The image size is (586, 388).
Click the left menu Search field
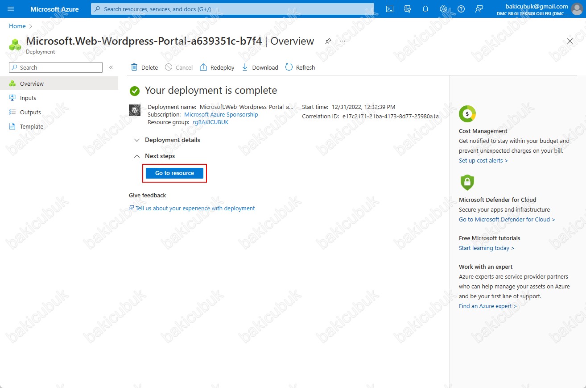56,67
